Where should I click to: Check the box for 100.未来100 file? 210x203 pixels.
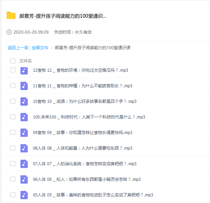[13, 117]
